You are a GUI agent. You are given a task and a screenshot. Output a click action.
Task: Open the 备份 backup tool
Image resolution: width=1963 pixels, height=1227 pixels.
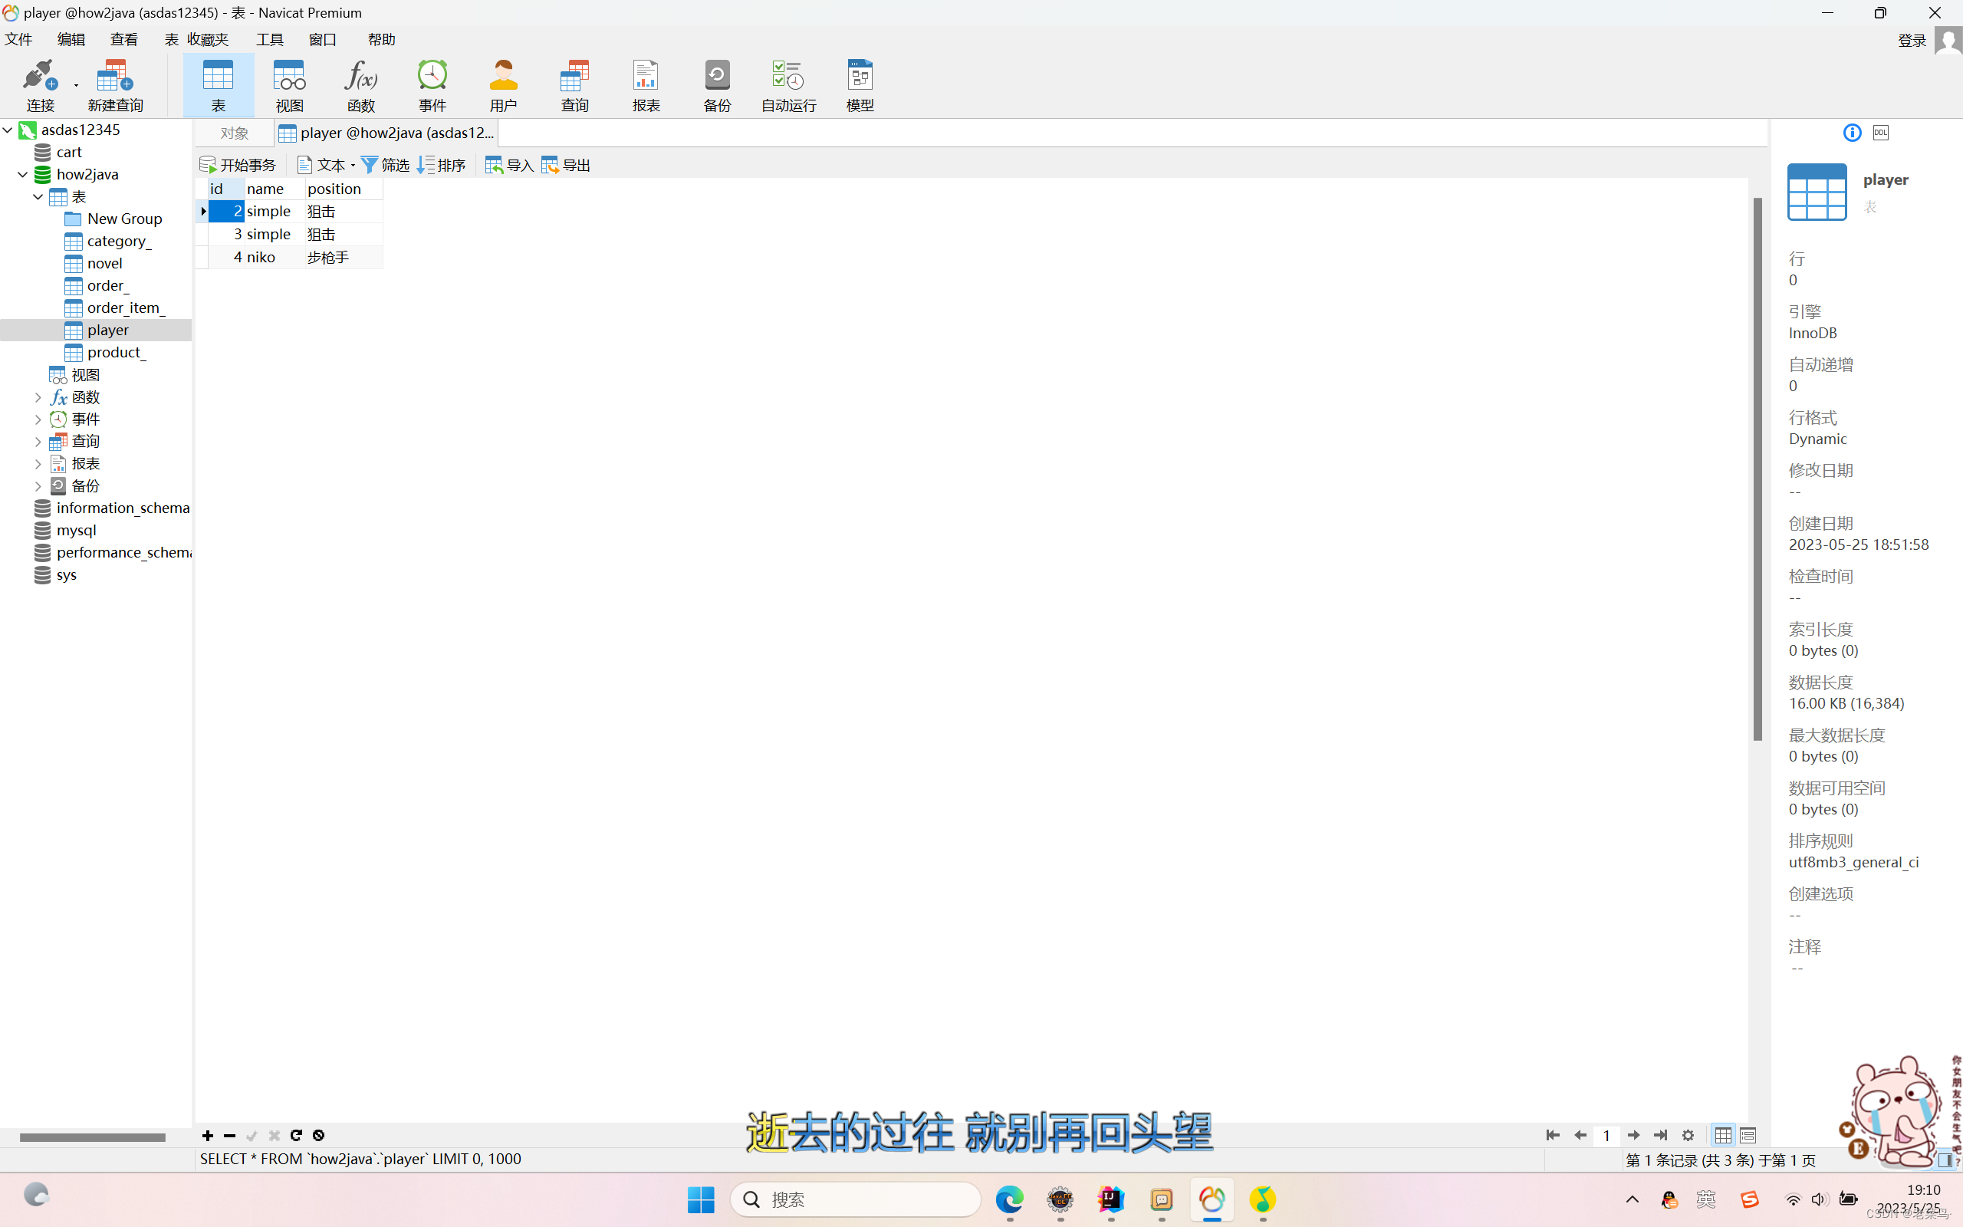(x=716, y=84)
